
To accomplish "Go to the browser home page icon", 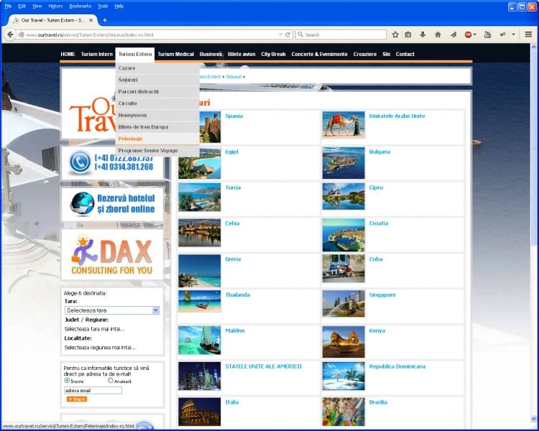I will (438, 34).
